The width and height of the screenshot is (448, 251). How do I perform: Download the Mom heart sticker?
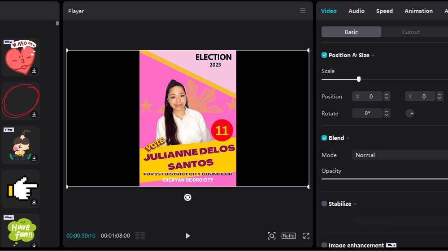tap(34, 70)
